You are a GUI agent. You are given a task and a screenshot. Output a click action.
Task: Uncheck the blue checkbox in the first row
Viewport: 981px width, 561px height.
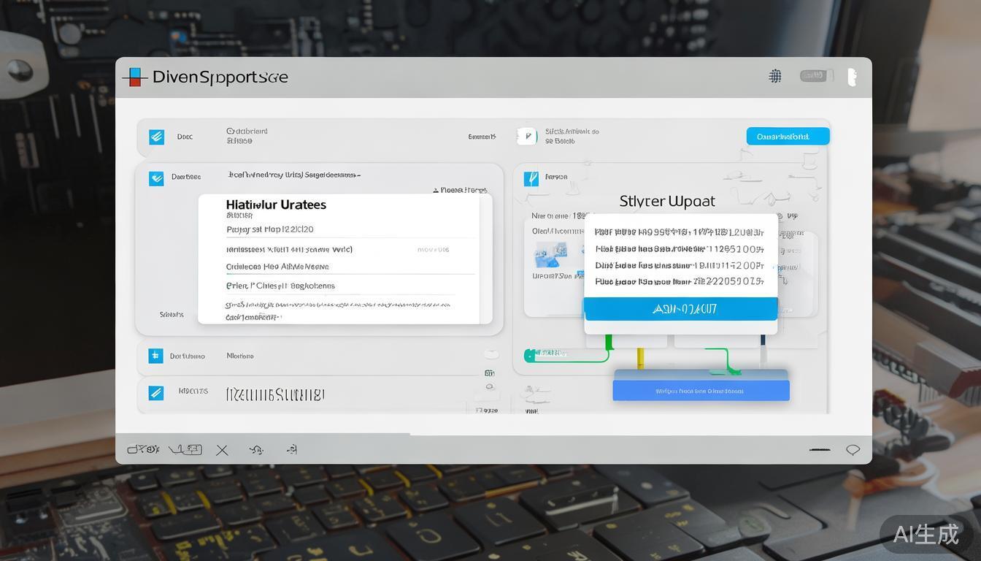156,137
